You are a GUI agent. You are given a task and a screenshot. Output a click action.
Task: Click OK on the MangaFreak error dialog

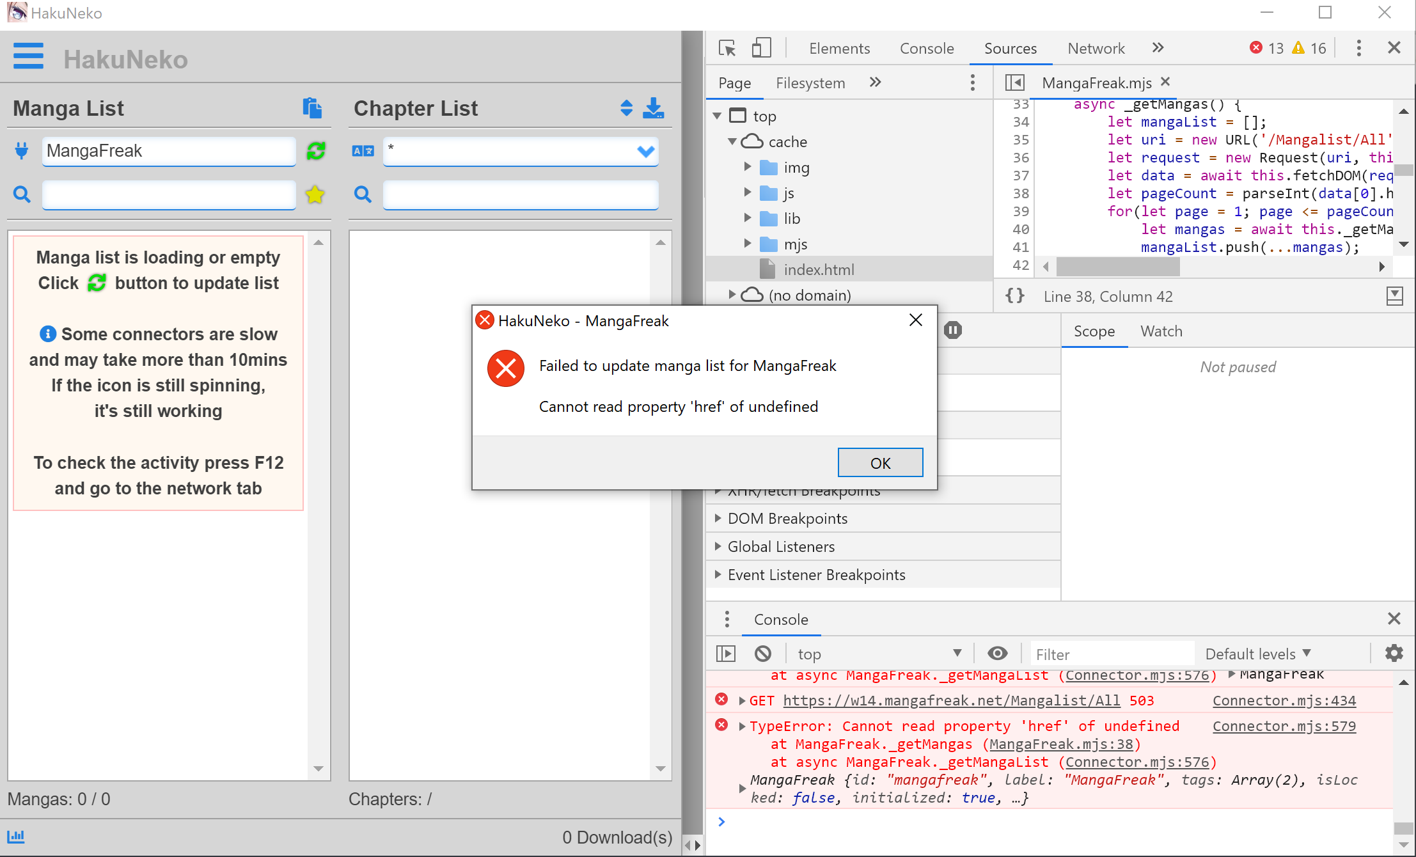880,462
